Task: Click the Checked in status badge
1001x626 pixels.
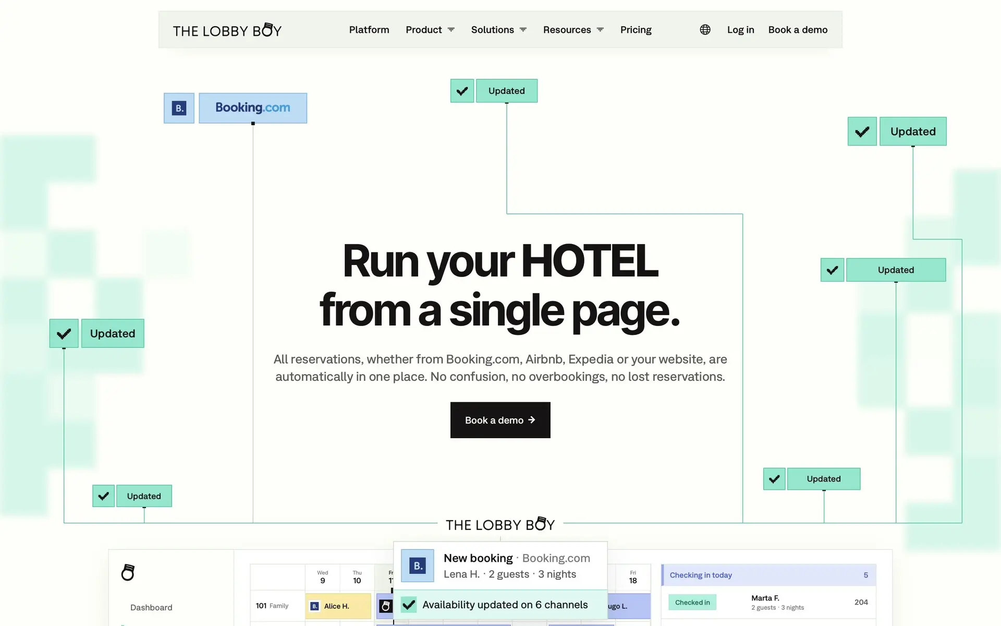Action: click(x=692, y=603)
